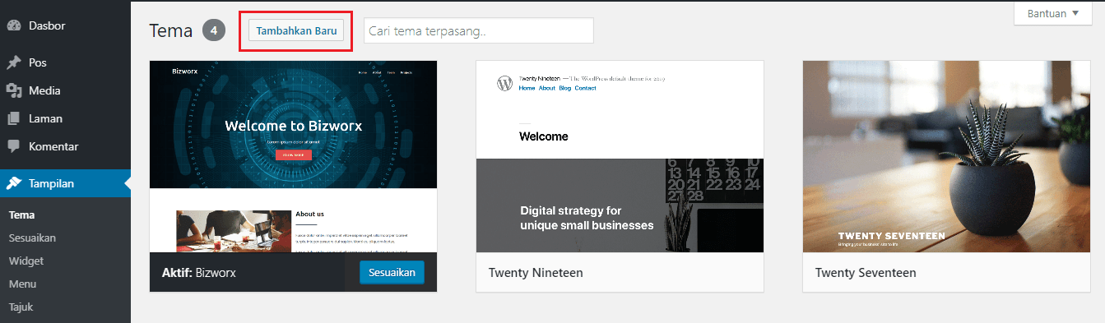Open the Bizworx theme screenshot
The width and height of the screenshot is (1105, 323).
click(x=293, y=156)
